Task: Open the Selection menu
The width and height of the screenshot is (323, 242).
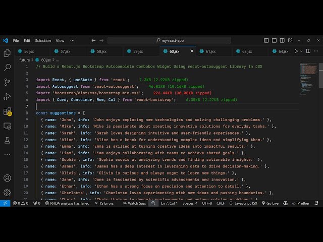Action: [x=43, y=40]
